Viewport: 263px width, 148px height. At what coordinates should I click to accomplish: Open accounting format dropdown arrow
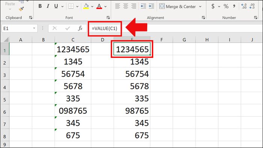pyautogui.click(x=219, y=6)
